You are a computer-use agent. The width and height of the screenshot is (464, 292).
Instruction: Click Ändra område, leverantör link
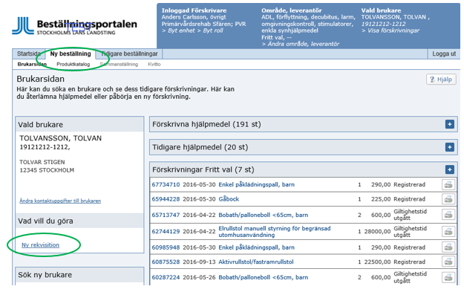301,44
